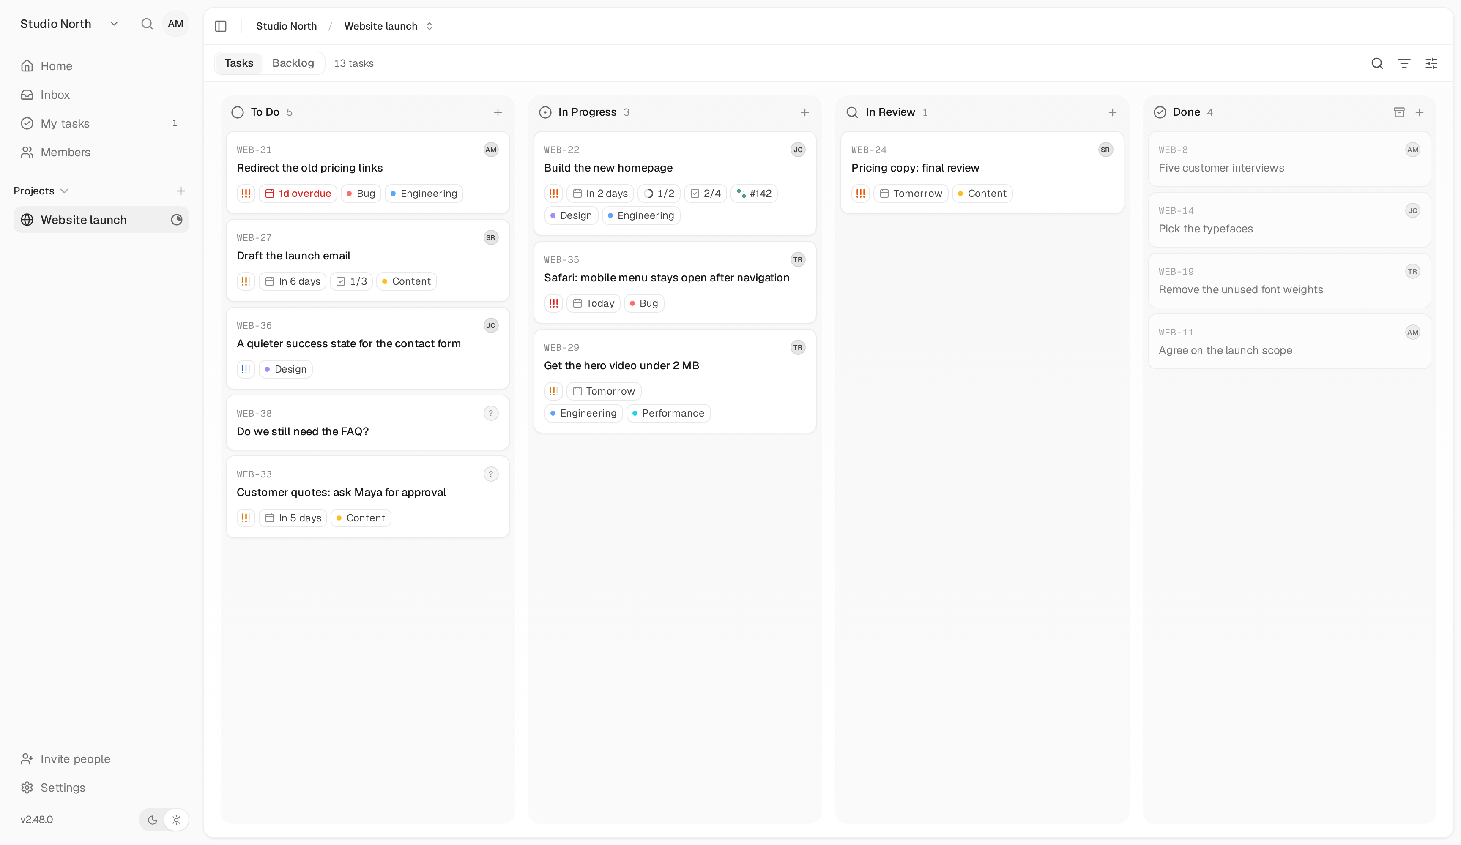
Task: Click the 1/3 checklist badge on WEB-27
Action: (x=351, y=282)
